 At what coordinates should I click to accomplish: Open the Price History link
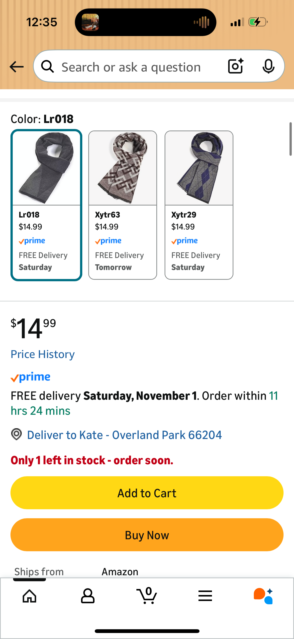[x=43, y=354]
